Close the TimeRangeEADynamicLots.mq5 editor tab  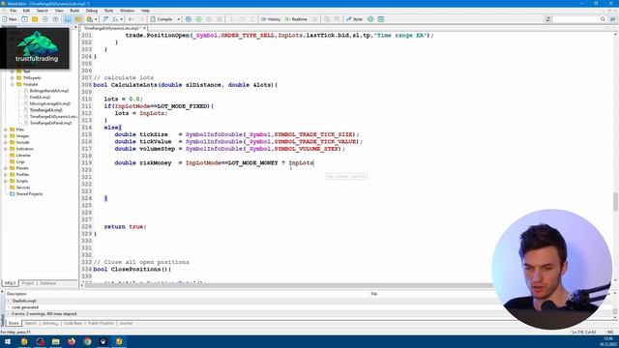[x=144, y=28]
